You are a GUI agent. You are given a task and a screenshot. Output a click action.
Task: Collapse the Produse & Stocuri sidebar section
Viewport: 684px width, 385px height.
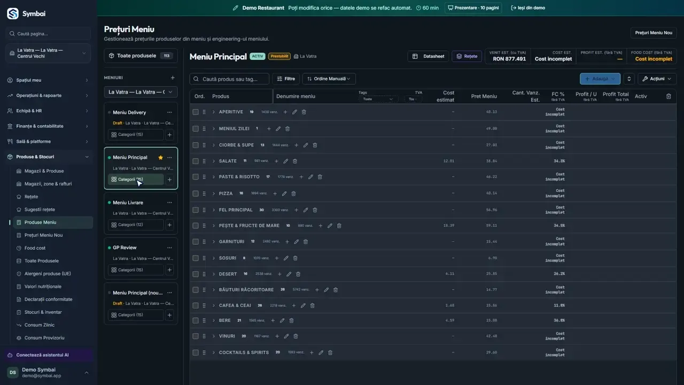pyautogui.click(x=49, y=157)
